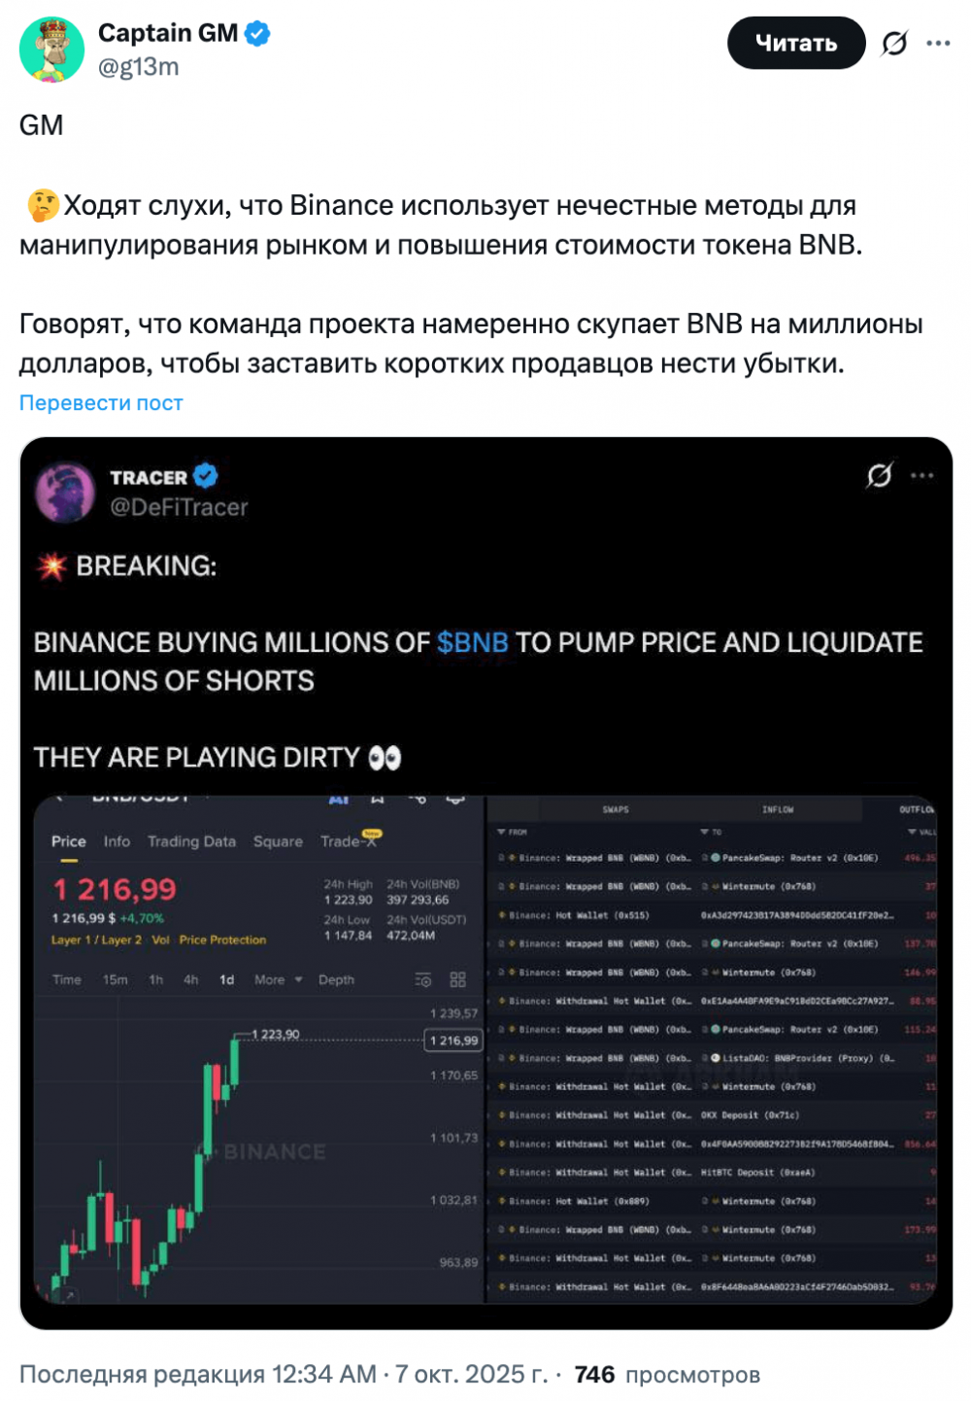Select the 4h timeframe option
This screenshot has width=971, height=1401.
pos(191,979)
